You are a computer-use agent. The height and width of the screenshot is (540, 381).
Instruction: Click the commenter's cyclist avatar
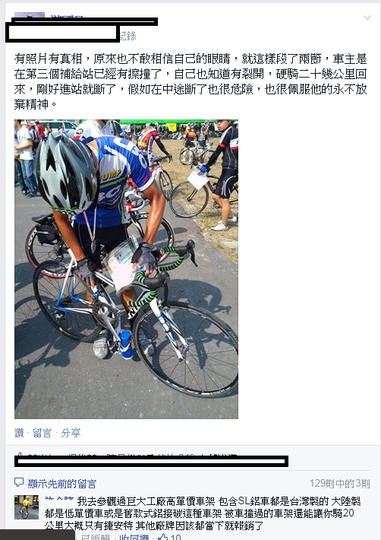(x=27, y=507)
